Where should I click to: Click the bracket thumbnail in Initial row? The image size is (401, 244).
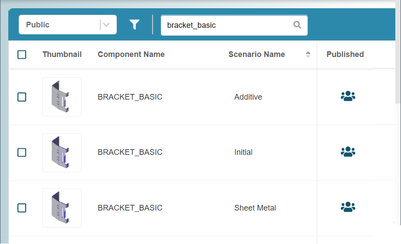(62, 153)
